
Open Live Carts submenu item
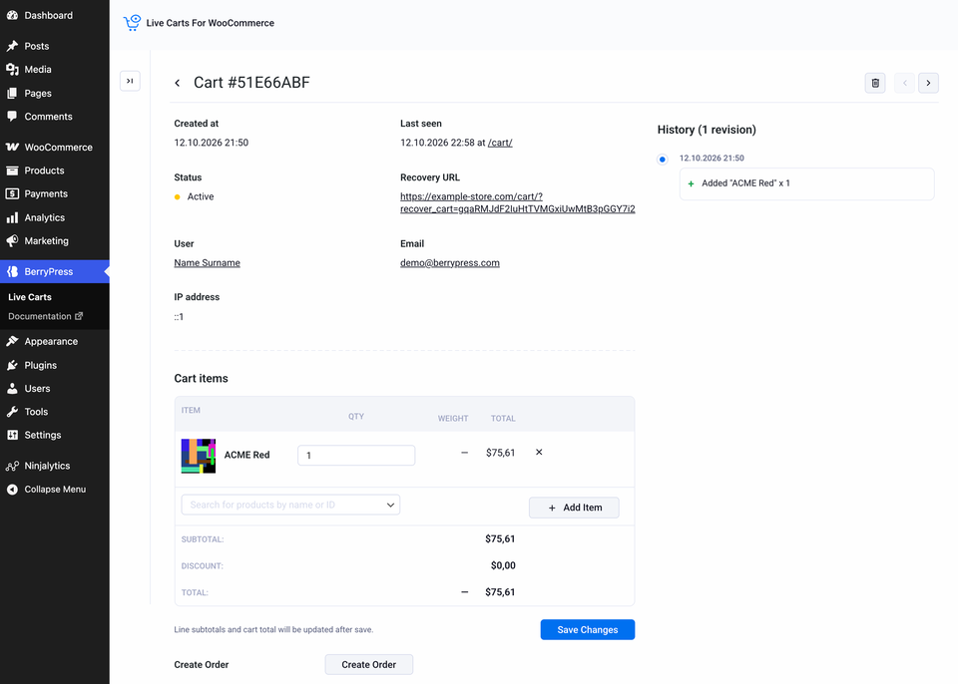[30, 297]
